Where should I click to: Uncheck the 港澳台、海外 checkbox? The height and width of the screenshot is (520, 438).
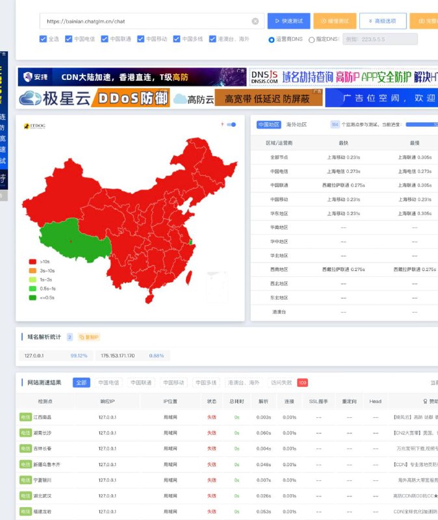(213, 39)
